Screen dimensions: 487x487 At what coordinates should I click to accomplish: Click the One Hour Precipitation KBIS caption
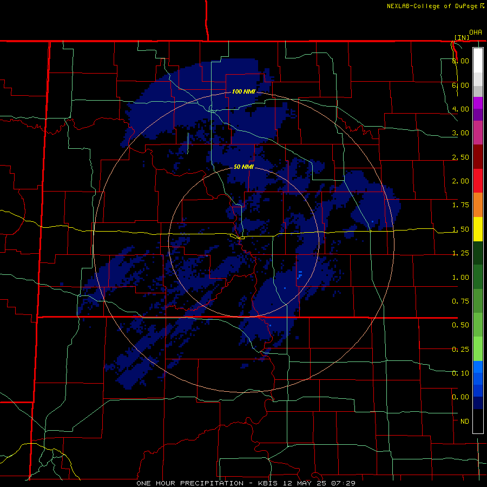coord(246,483)
